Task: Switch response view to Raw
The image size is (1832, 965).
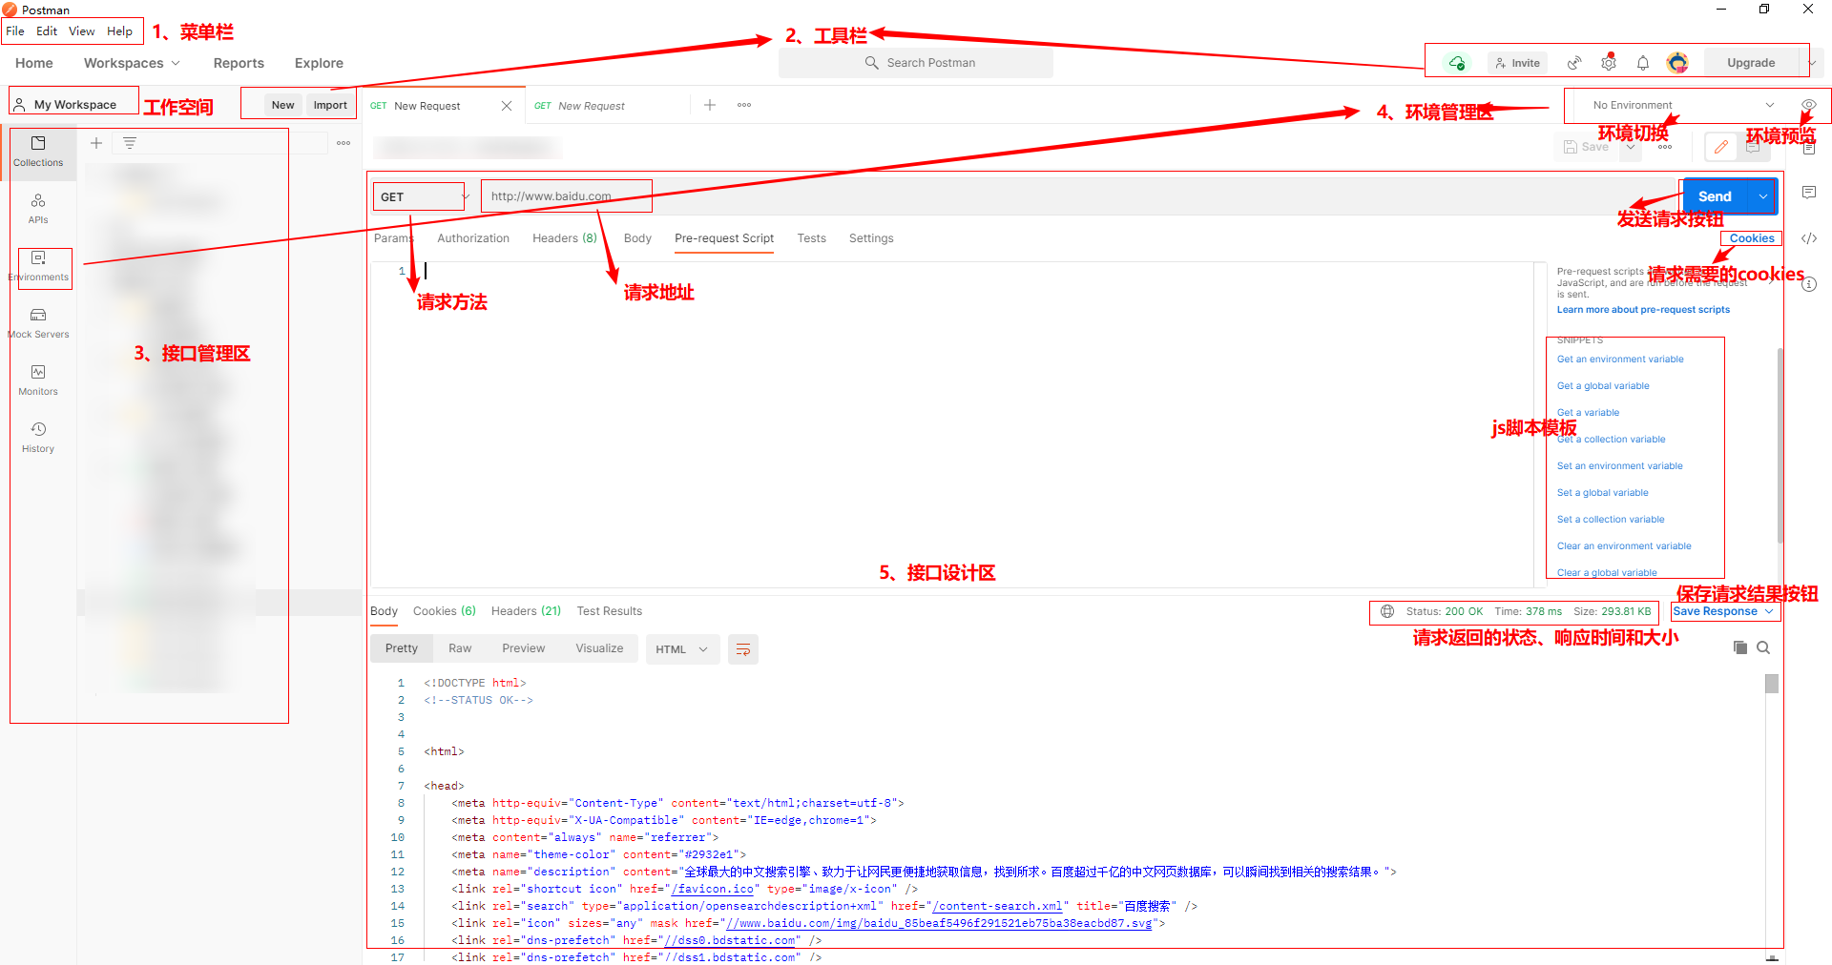Action: [x=460, y=648]
